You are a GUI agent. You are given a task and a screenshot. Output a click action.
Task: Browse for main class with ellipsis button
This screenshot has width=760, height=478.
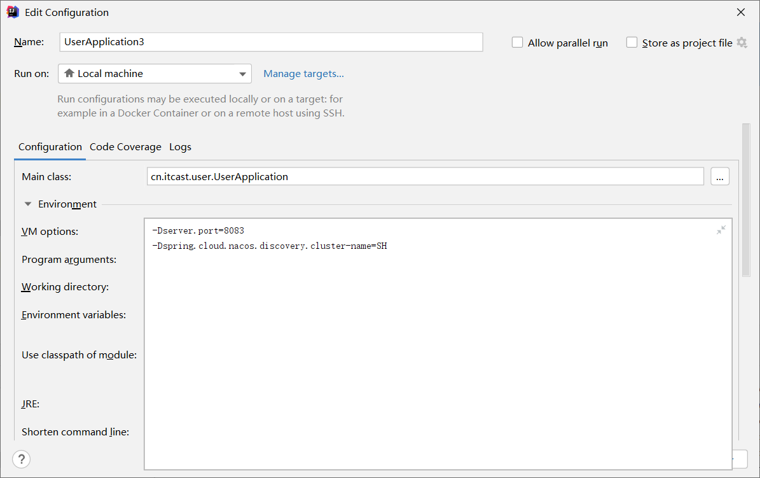[x=720, y=177]
